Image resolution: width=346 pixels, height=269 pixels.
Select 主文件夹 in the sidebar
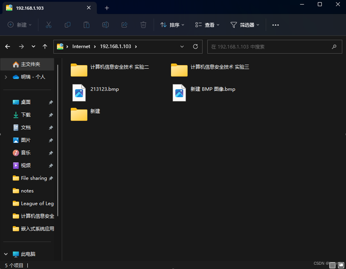(x=27, y=64)
